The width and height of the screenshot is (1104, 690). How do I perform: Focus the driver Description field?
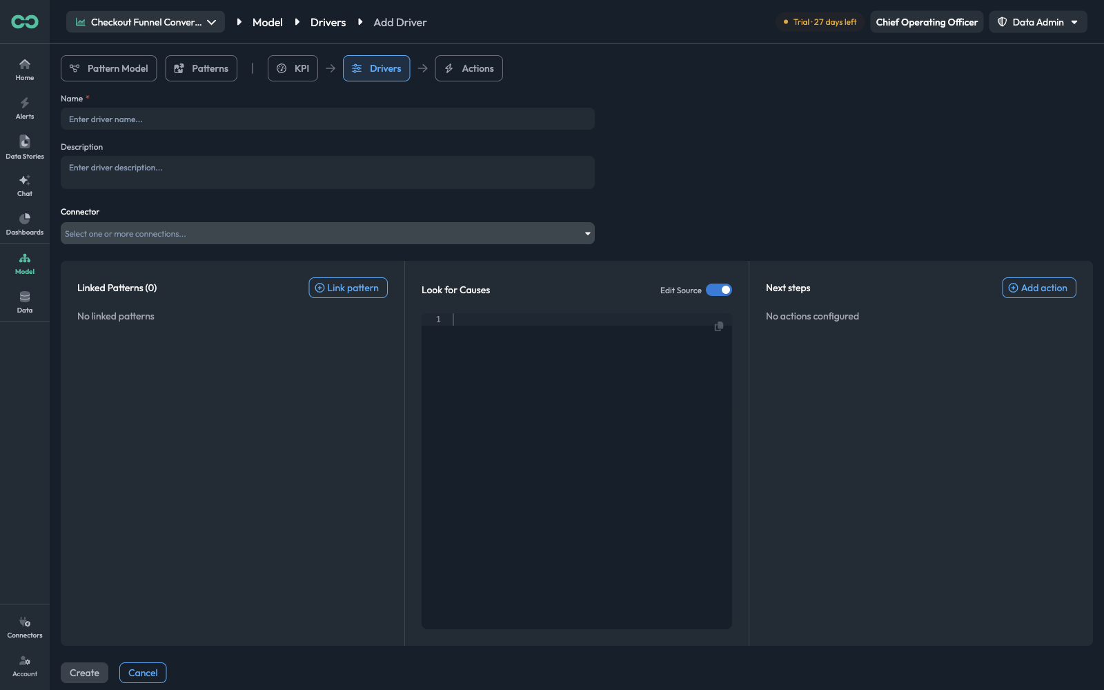tap(328, 172)
